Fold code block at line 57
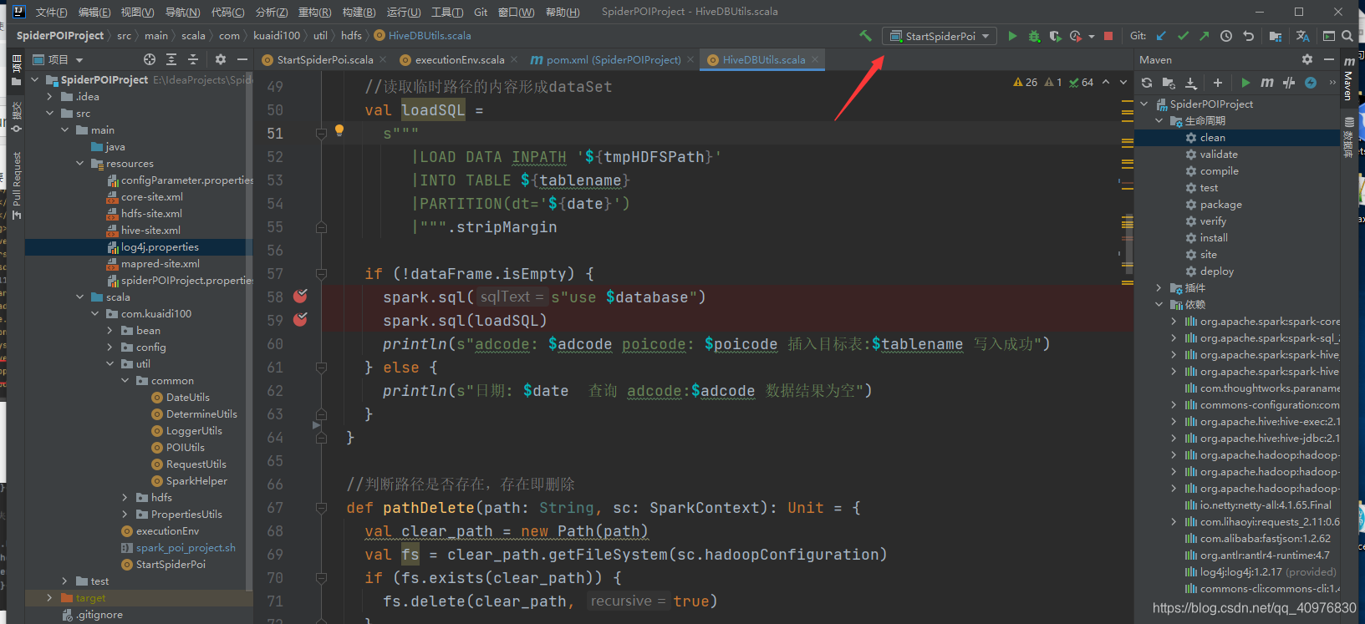The width and height of the screenshot is (1365, 624). (x=321, y=273)
